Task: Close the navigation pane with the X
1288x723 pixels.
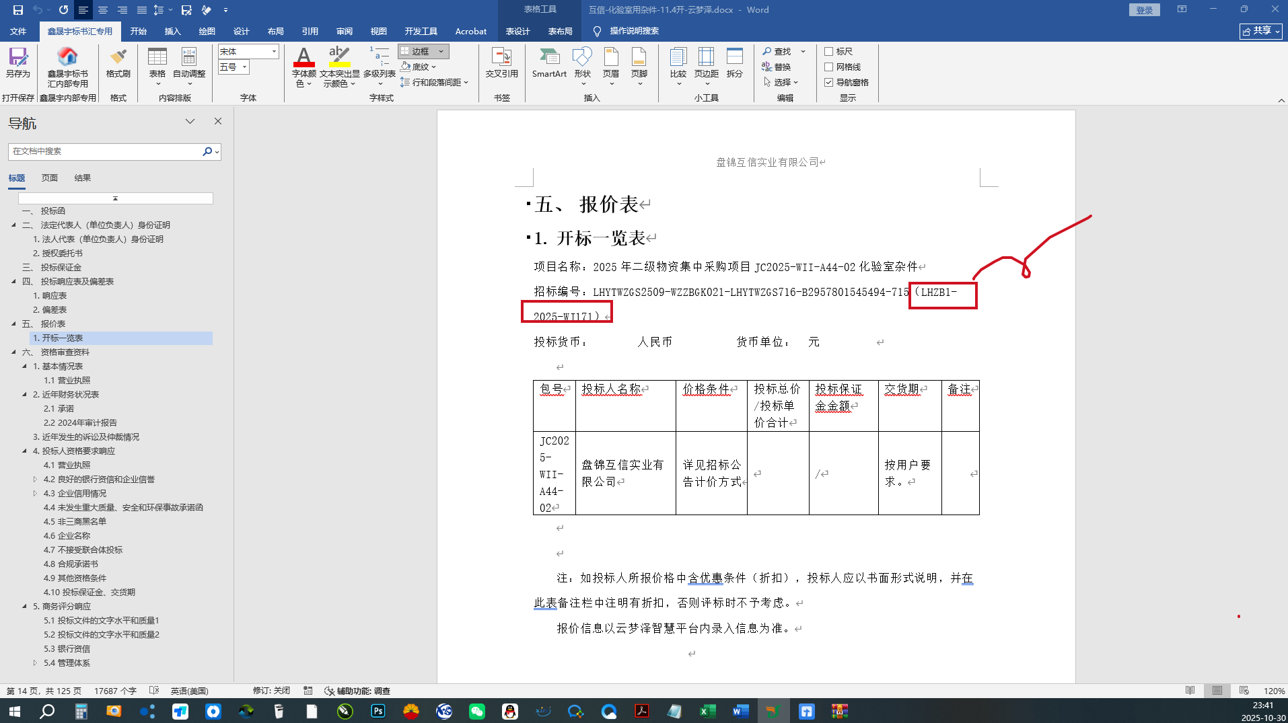Action: click(x=218, y=121)
